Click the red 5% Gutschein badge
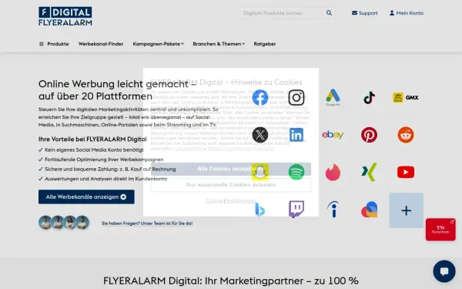462x289 pixels. pos(440,230)
